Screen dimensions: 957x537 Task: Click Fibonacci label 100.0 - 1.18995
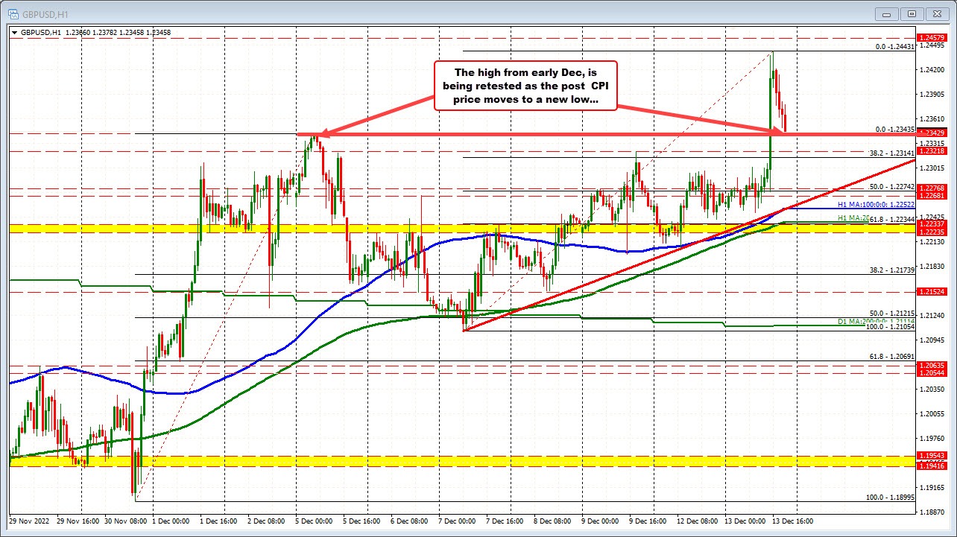click(x=891, y=497)
